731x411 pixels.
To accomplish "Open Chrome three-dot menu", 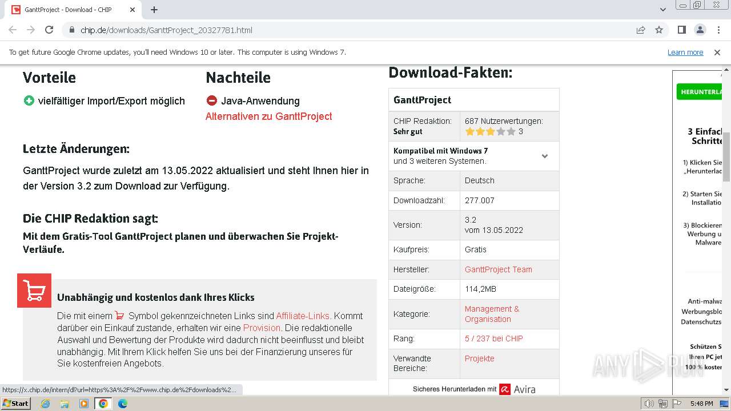I will (x=718, y=30).
